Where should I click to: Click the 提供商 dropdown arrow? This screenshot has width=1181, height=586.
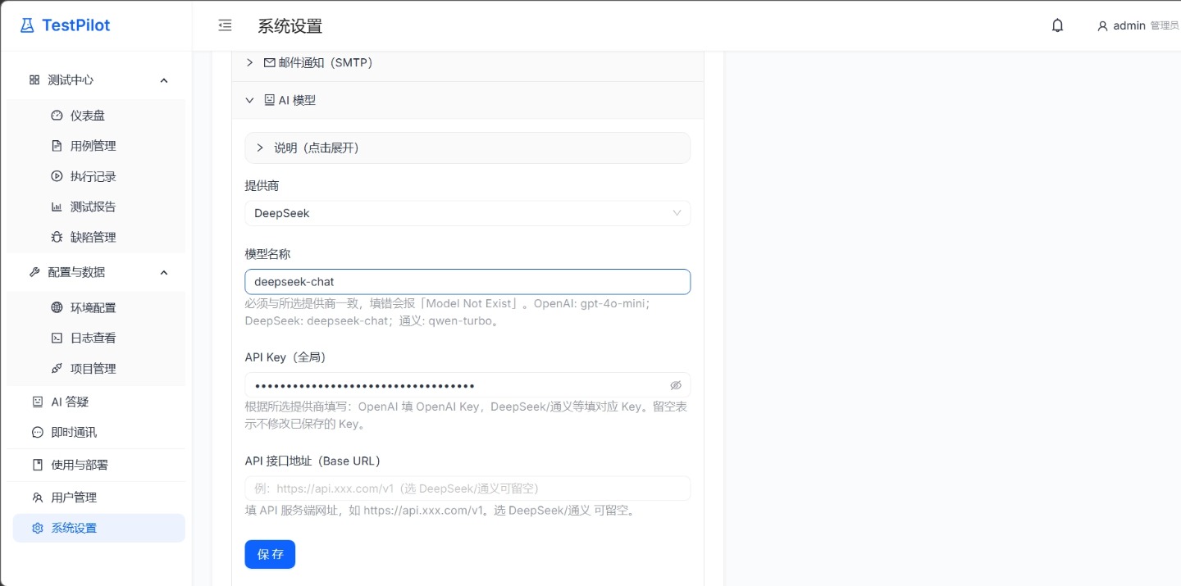point(677,213)
